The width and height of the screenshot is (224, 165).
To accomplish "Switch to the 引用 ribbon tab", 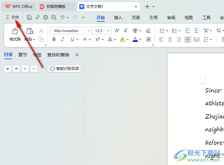I will [x=154, y=18].
